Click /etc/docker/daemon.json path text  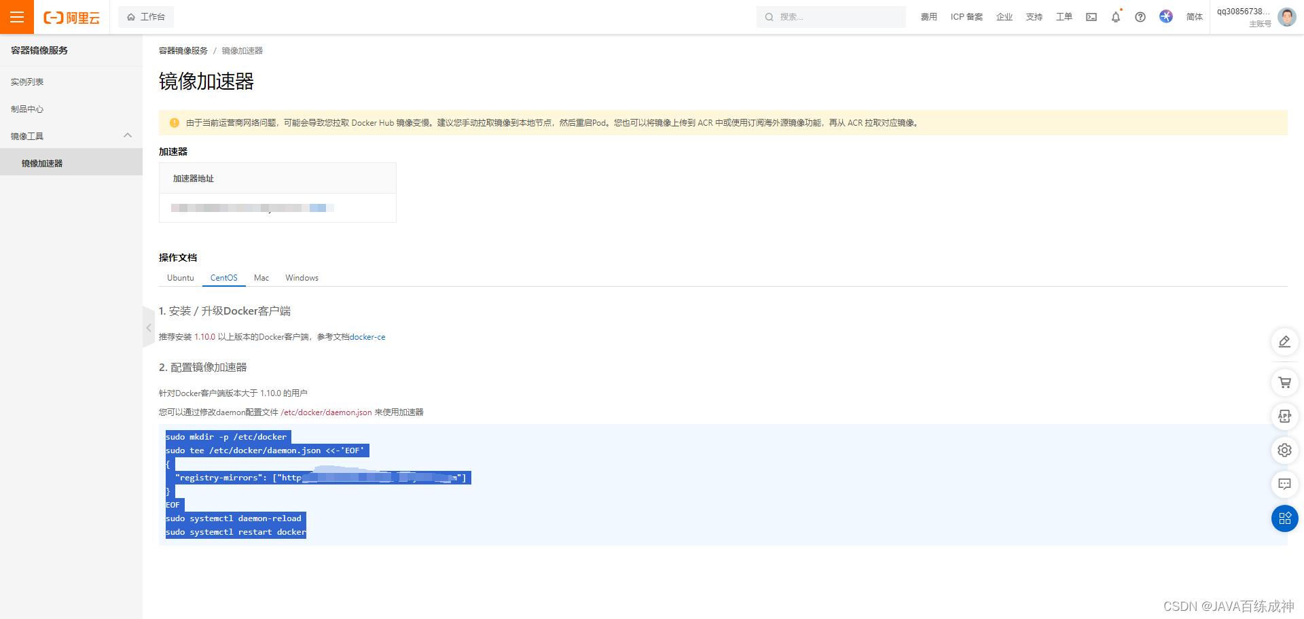[326, 412]
